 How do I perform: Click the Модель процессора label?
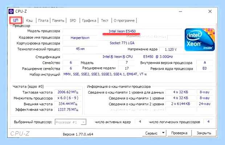(x=44, y=31)
